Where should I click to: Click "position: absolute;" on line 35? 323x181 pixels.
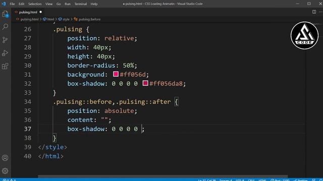[102, 111]
